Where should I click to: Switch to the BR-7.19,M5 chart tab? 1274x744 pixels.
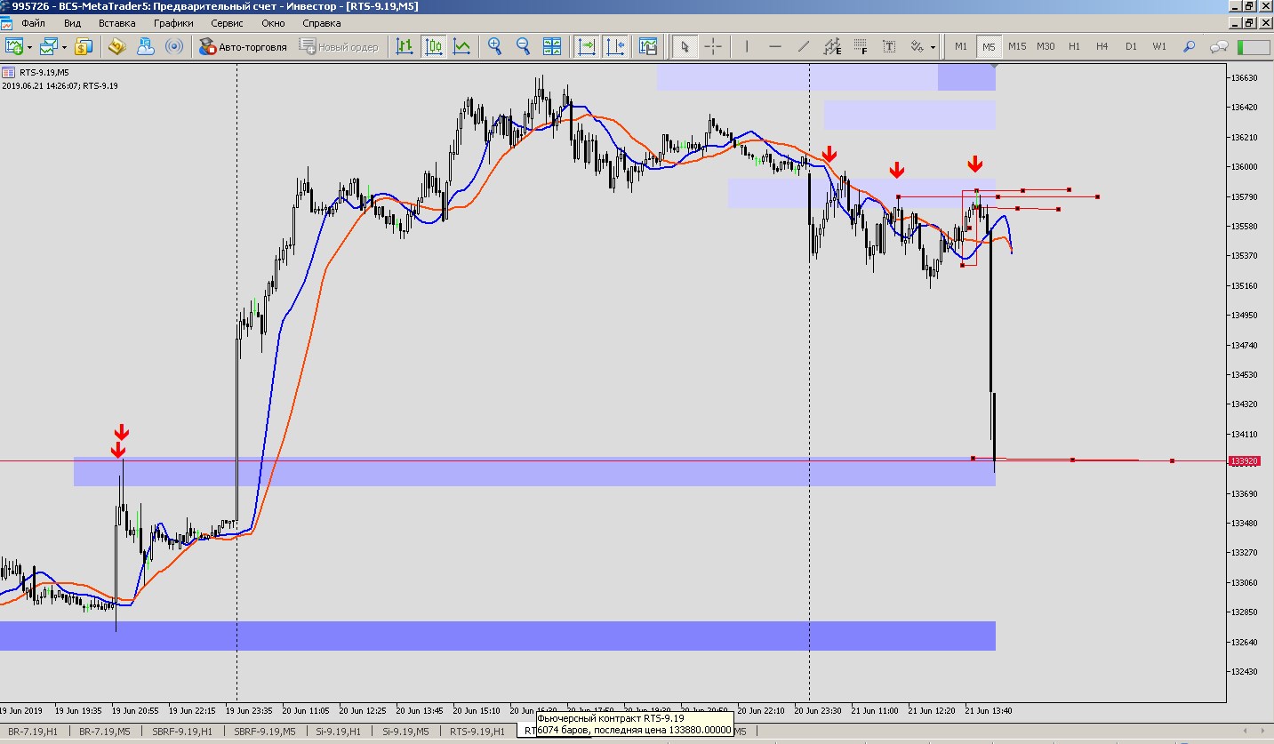[x=105, y=732]
